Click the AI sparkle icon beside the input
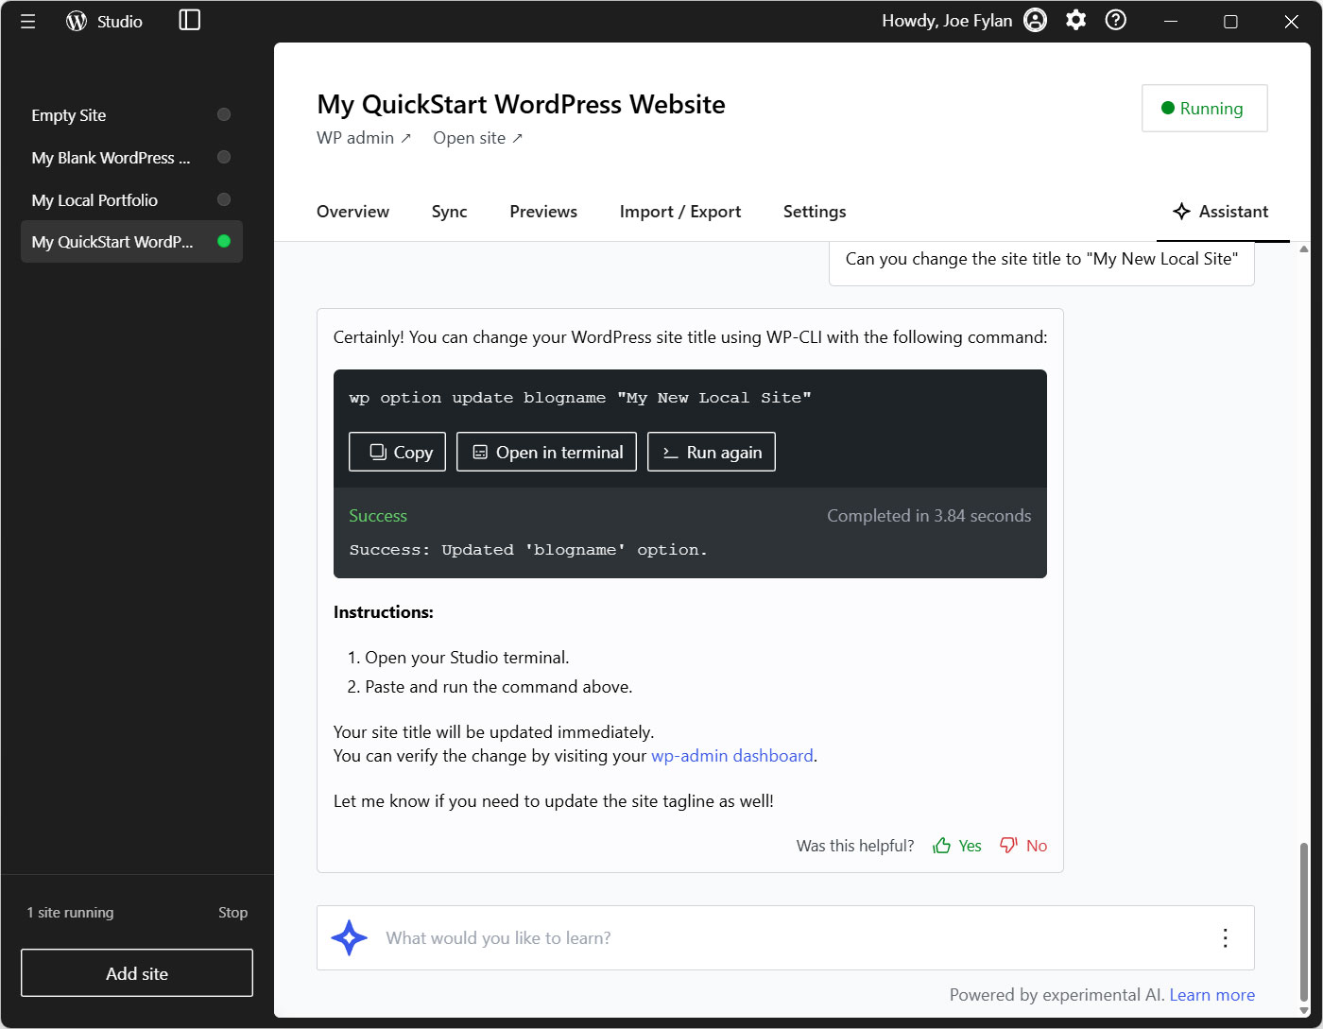Screen dimensions: 1323x1029 349,937
